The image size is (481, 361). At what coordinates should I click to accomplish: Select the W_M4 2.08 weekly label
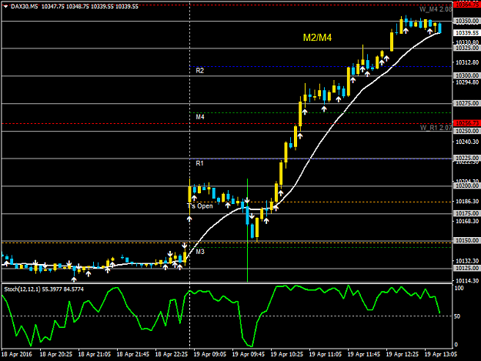[436, 9]
